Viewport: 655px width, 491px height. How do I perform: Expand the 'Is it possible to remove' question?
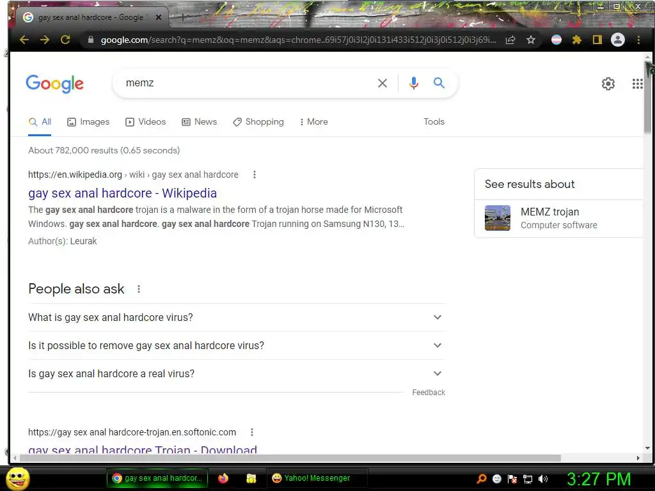point(237,346)
